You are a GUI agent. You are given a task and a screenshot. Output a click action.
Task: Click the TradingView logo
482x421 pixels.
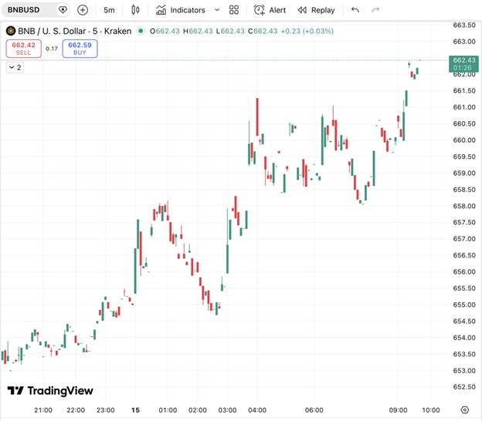50,391
